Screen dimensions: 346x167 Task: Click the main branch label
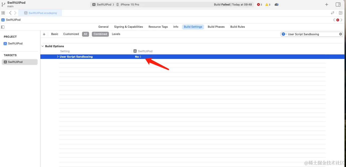tap(10, 6)
